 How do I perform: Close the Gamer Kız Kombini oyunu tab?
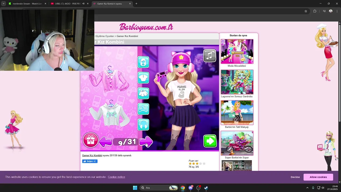click(130, 4)
